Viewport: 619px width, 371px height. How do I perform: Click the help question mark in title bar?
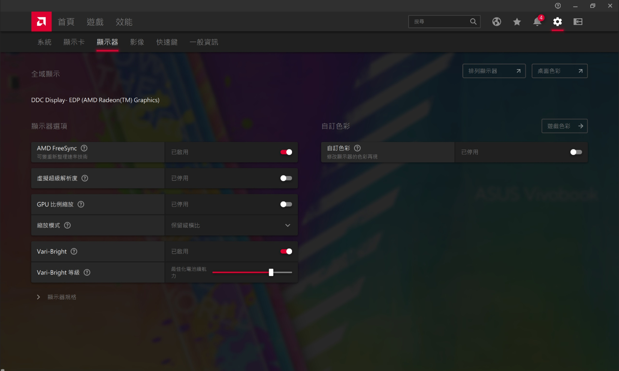(558, 6)
